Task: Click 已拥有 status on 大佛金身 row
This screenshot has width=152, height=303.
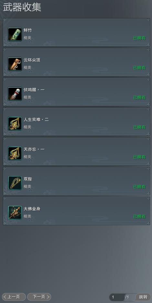Action: [139, 217]
